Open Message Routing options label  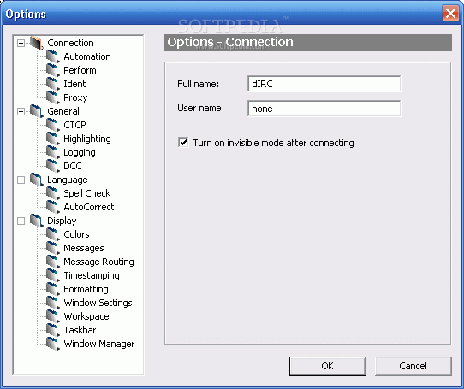(98, 262)
